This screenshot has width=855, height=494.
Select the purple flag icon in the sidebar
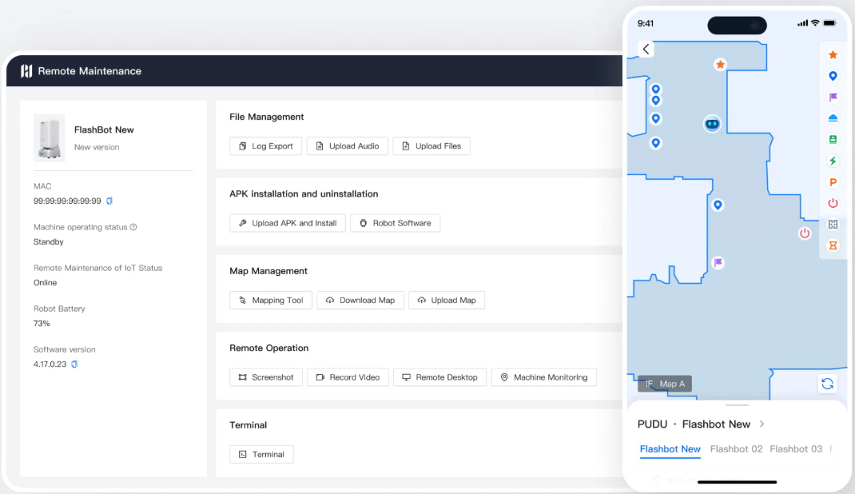[x=833, y=98]
